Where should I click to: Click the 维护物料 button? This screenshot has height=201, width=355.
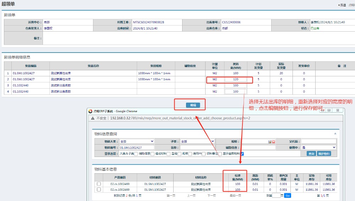pos(324,154)
